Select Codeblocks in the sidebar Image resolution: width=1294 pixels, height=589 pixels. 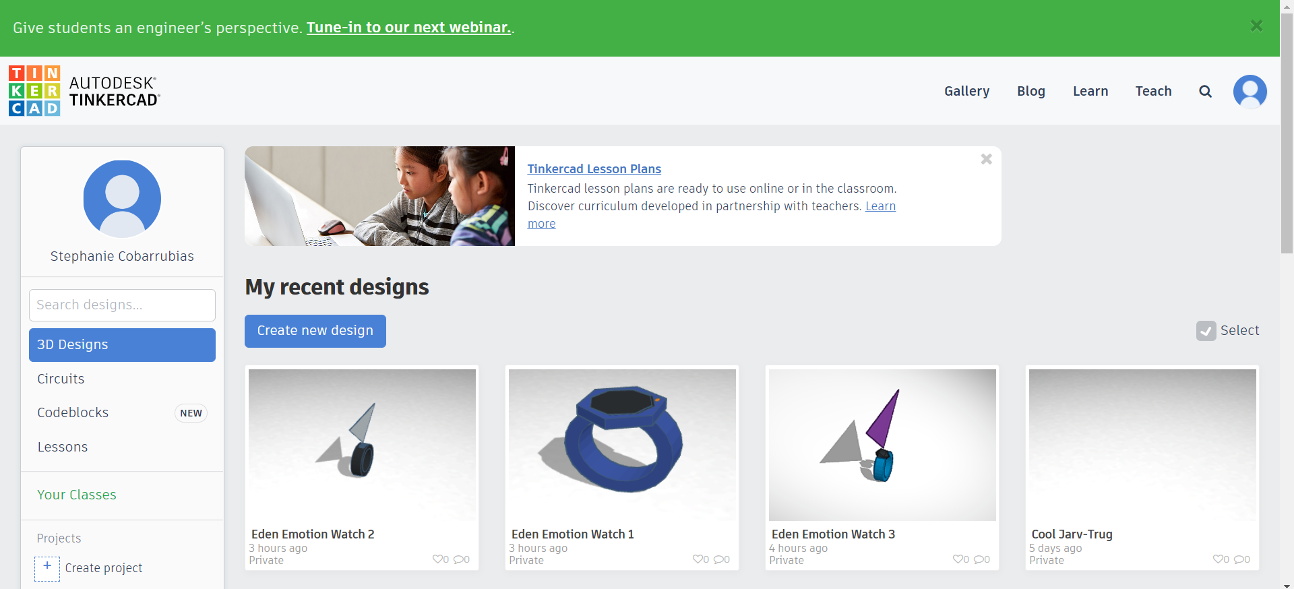[73, 412]
